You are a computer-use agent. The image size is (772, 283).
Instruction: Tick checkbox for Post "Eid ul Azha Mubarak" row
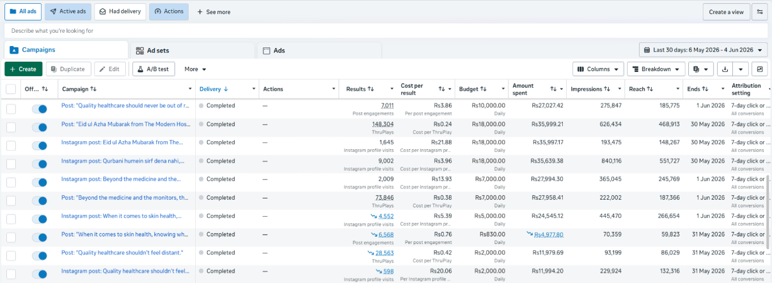[11, 127]
